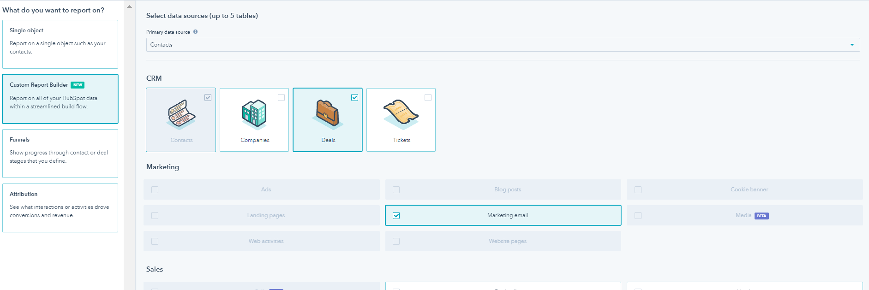Click the Web activities label
This screenshot has height=290, width=869.
point(266,241)
